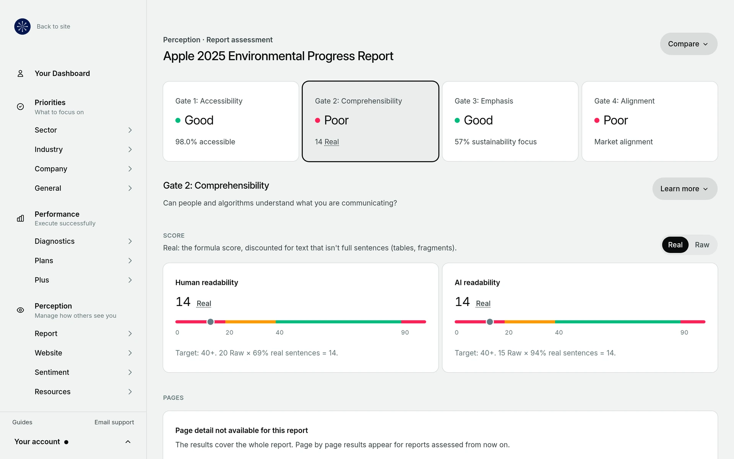The width and height of the screenshot is (734, 459).
Task: Open the Compare dropdown
Action: (x=689, y=44)
